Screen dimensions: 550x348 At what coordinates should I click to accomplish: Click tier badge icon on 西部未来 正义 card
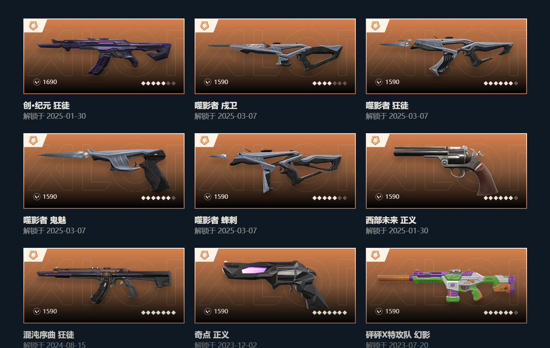[376, 140]
